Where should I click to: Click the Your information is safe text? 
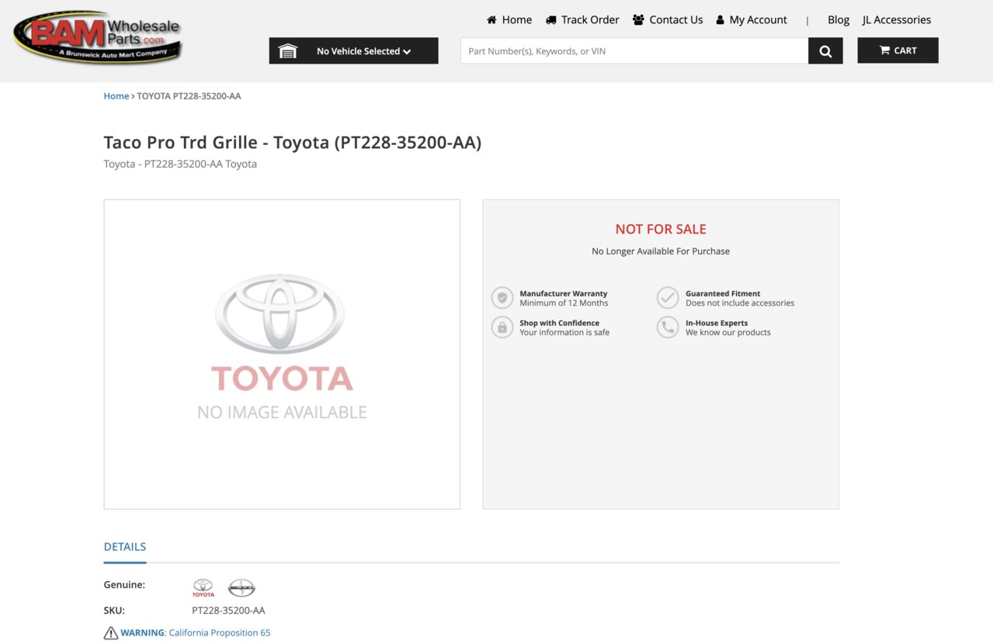564,333
